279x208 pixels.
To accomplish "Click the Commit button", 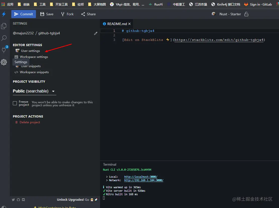I will click(x=23, y=14).
